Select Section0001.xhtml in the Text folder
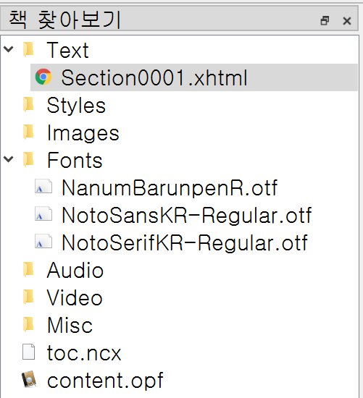Image resolution: width=363 pixels, height=398 pixels. [194, 77]
